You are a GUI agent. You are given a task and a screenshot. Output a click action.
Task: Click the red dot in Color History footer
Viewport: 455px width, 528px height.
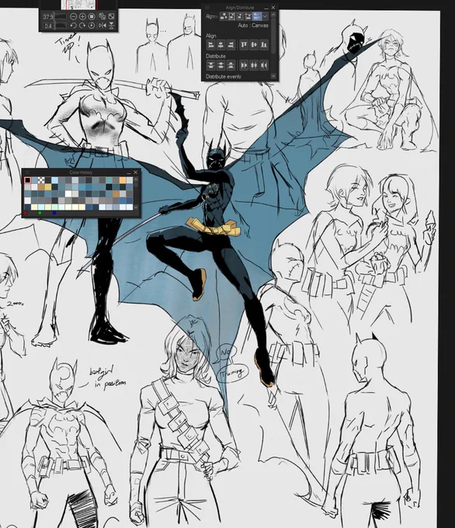pos(26,213)
